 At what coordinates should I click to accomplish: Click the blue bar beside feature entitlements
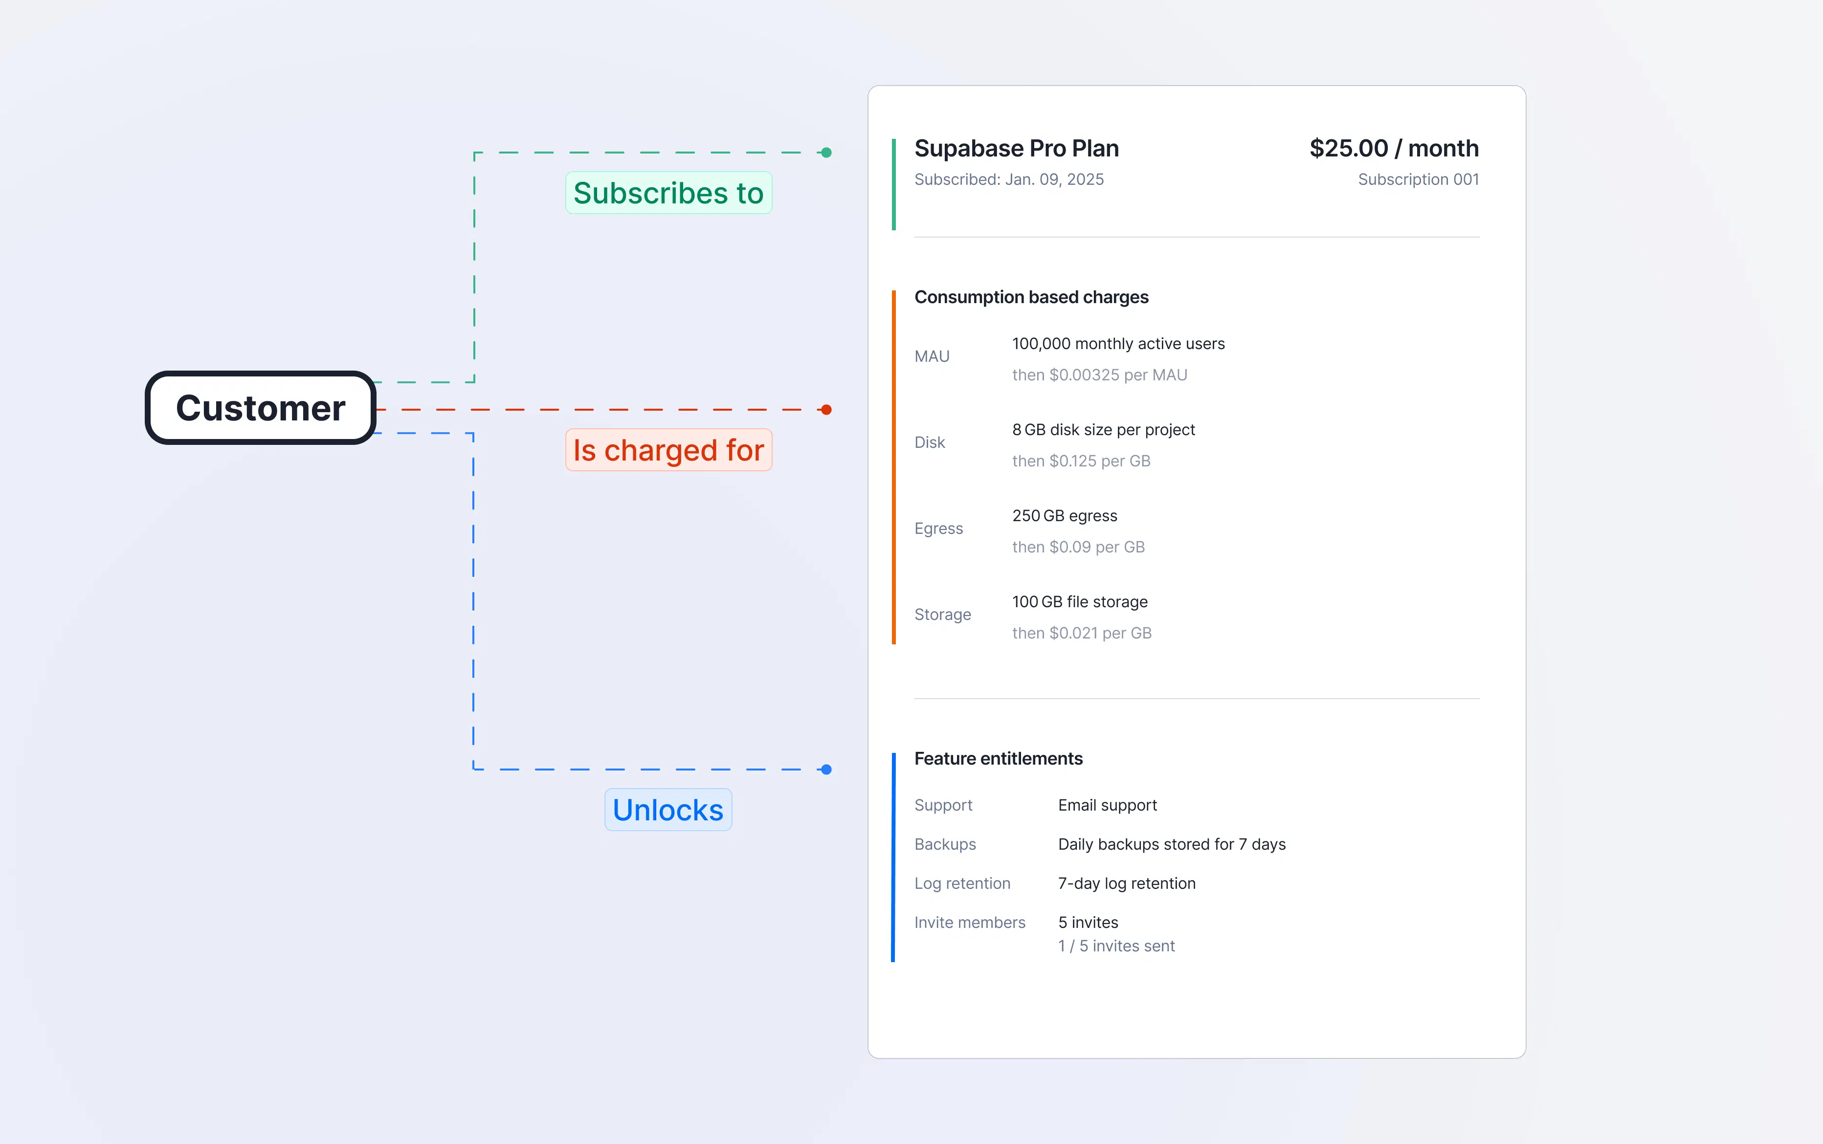pyautogui.click(x=894, y=857)
